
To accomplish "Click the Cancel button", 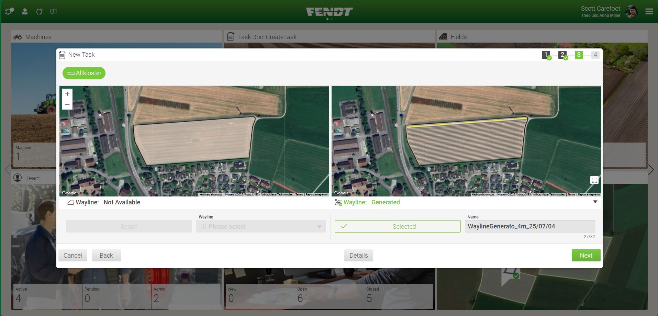I will (73, 255).
